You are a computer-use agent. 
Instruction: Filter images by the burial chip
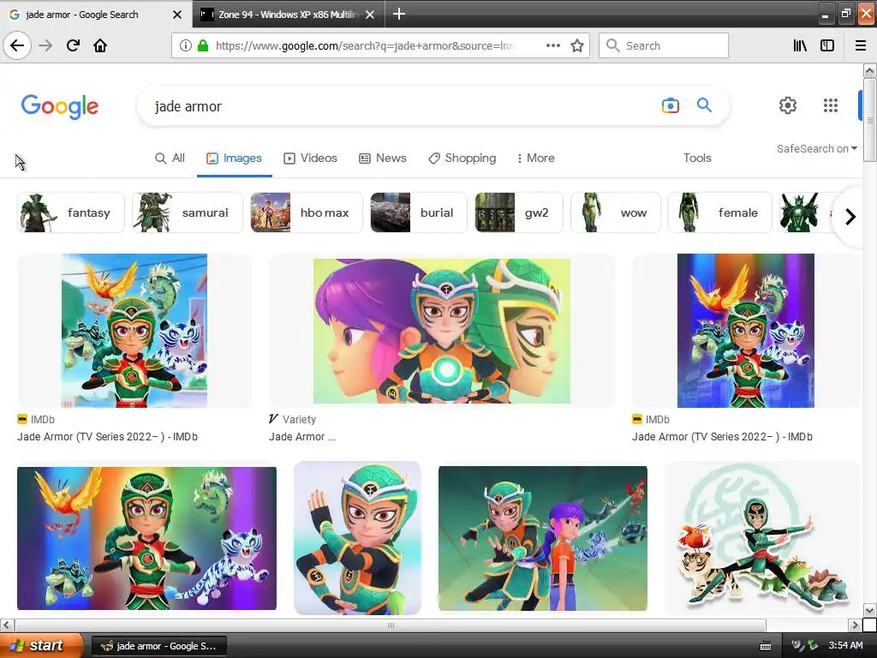point(418,212)
